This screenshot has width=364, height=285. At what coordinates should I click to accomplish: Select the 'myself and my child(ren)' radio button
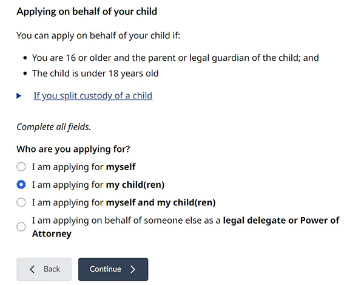click(x=21, y=202)
